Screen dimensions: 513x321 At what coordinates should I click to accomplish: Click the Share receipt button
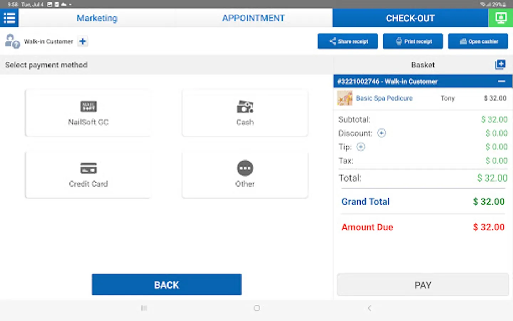pos(348,41)
